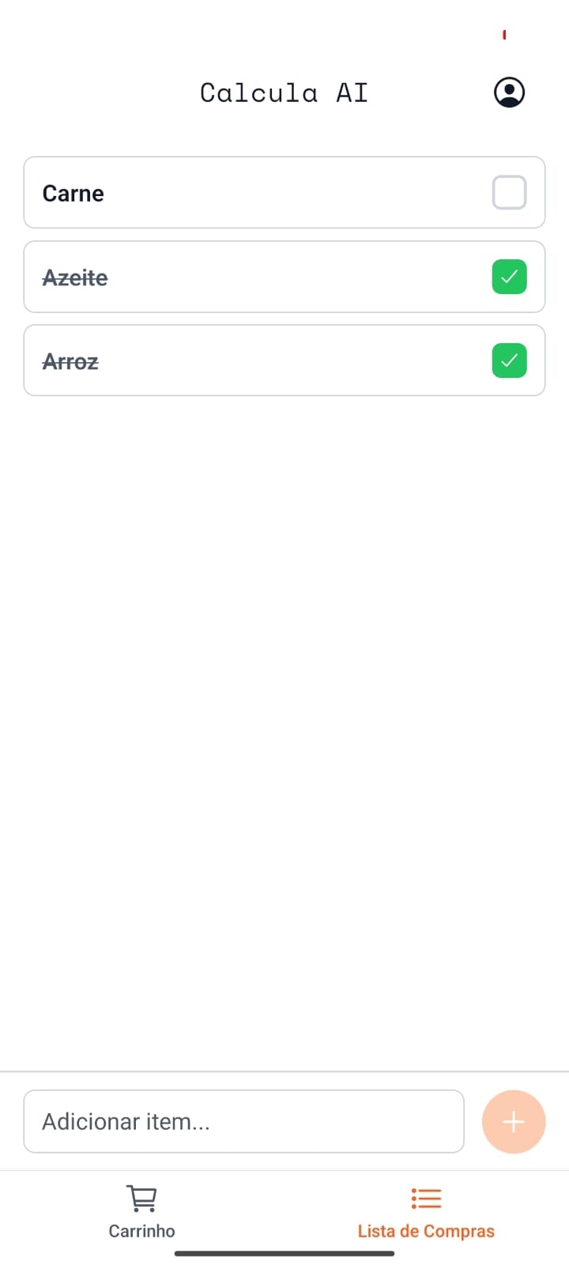Screen dimensions: 569x1265
Task: Select the crossed-out Azeite item
Action: [x=237, y=277]
